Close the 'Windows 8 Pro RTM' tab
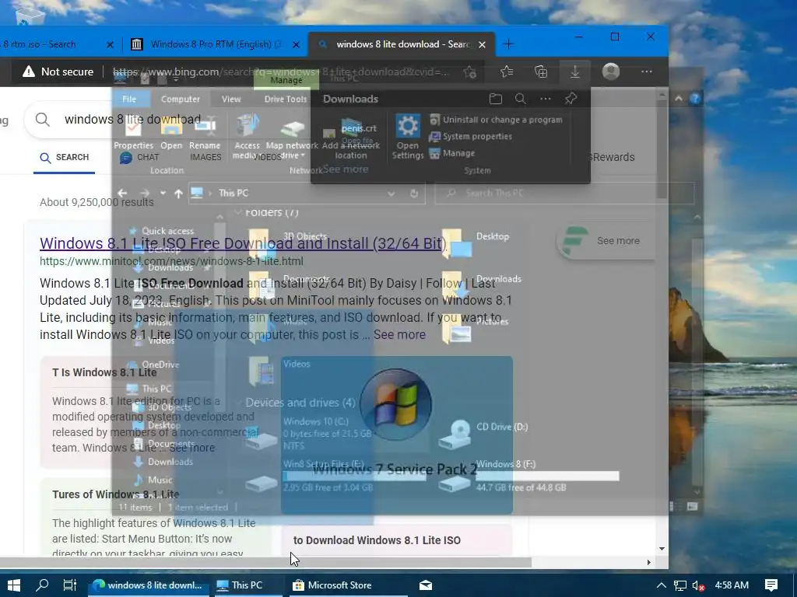Image resolution: width=797 pixels, height=597 pixels. [x=297, y=44]
